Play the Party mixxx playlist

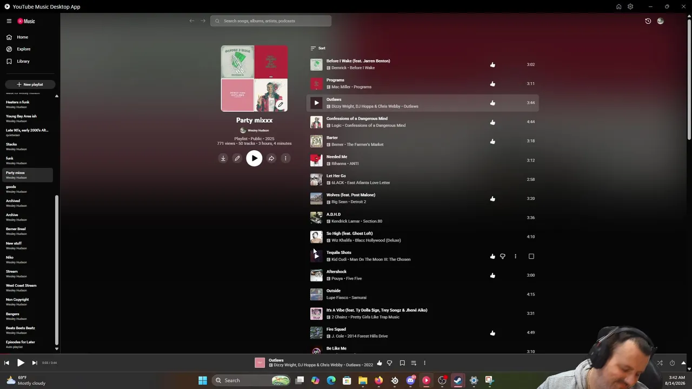(254, 158)
